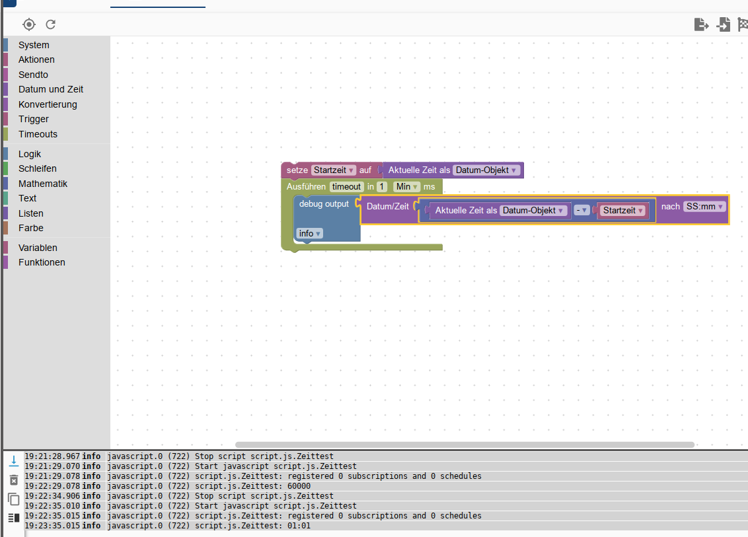This screenshot has height=537, width=748.
Task: Click the checkered flag check-blocks icon
Action: pos(743,24)
